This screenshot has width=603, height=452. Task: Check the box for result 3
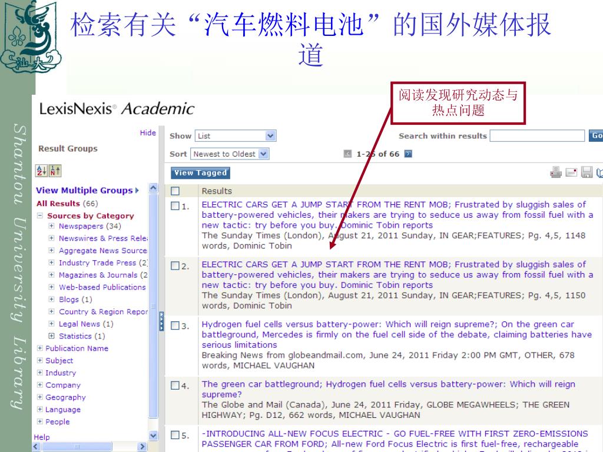175,325
